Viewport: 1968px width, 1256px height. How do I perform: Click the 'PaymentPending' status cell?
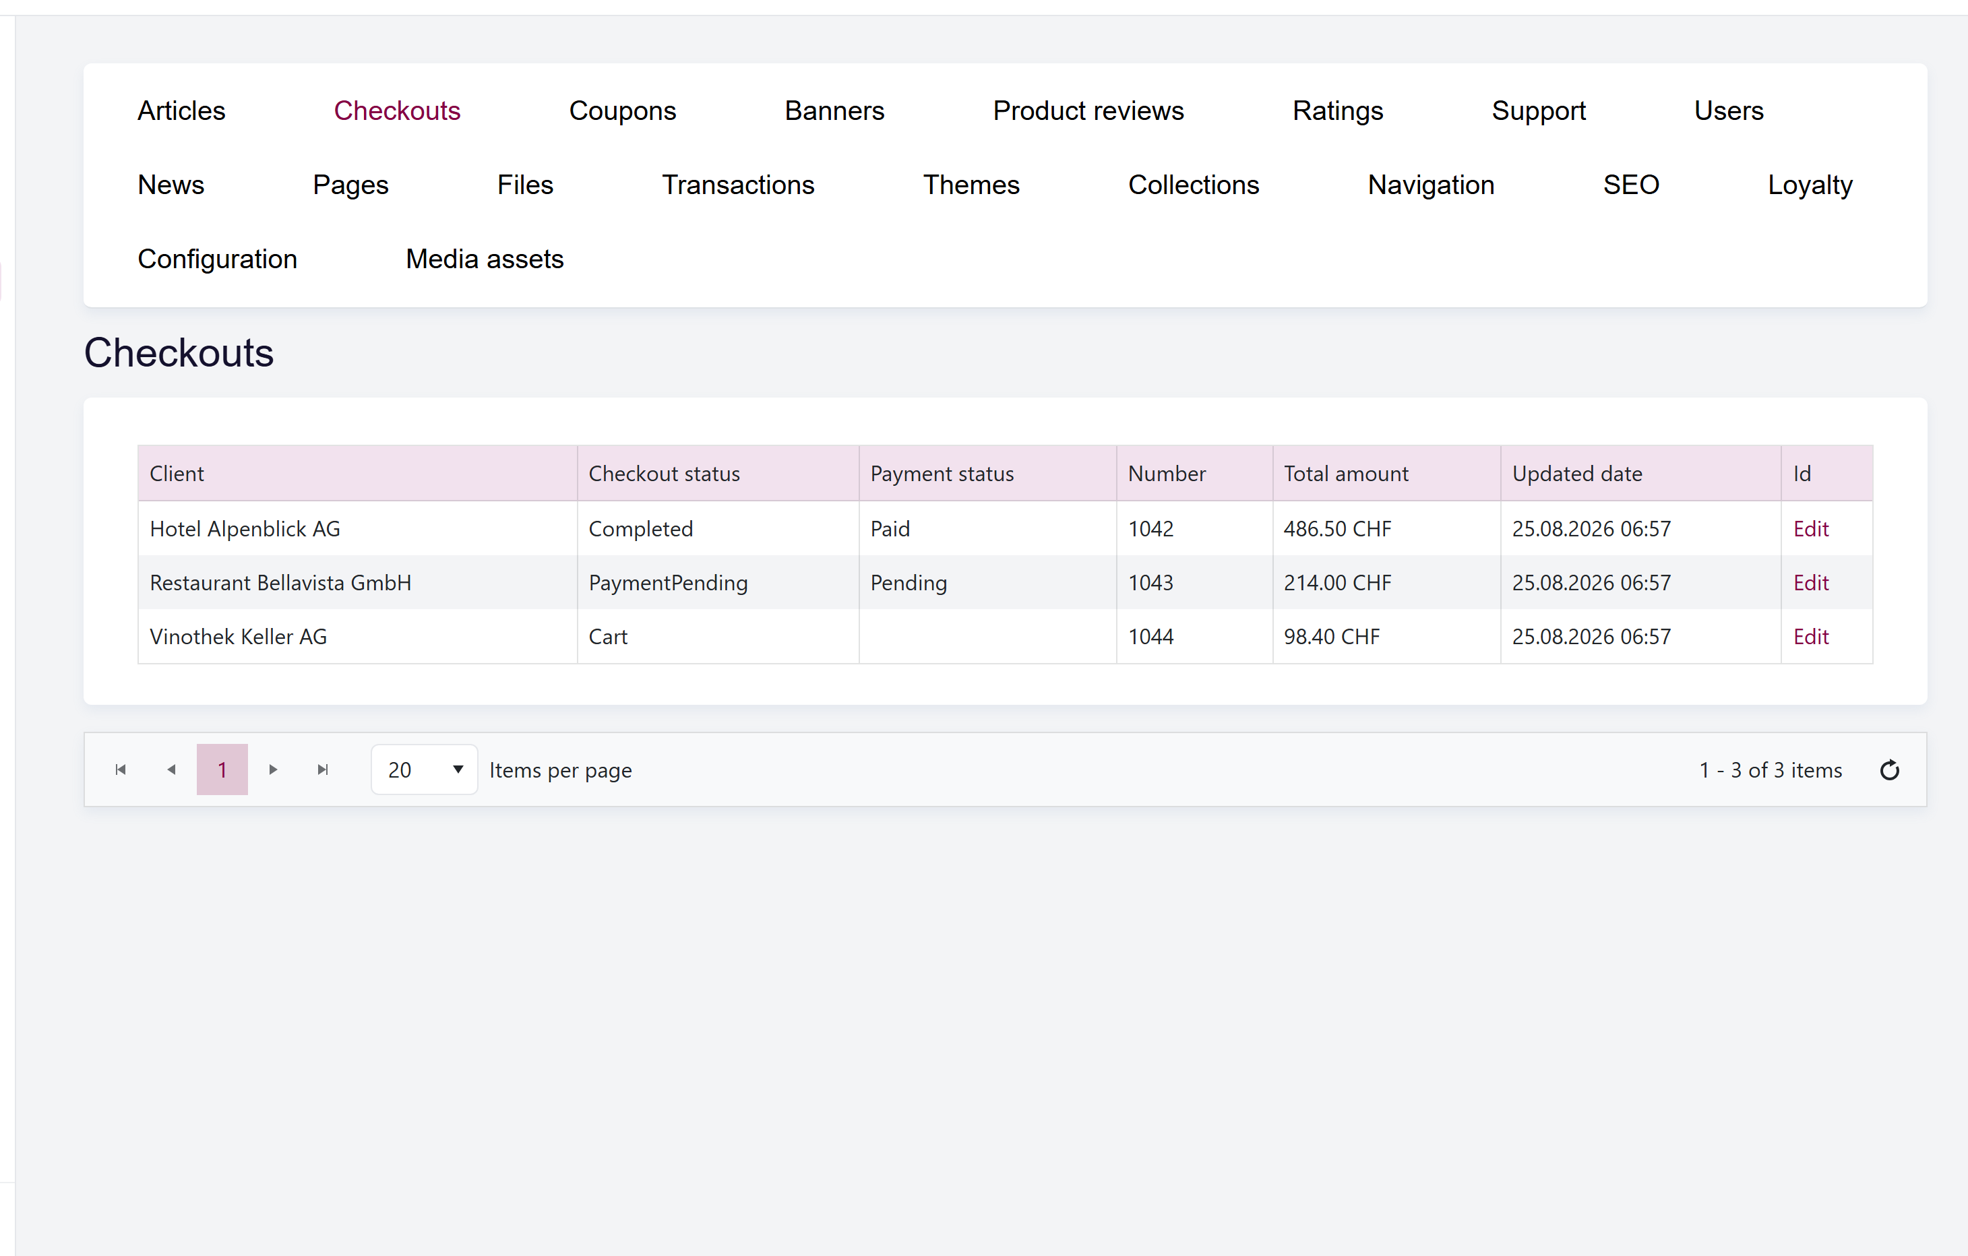pyautogui.click(x=718, y=583)
